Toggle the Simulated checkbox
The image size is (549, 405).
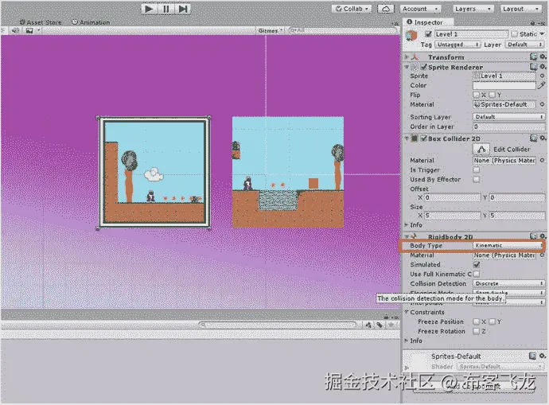coord(476,265)
